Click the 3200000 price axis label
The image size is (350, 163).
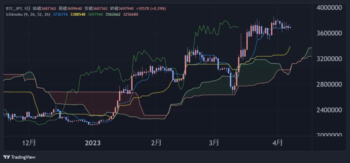click(329, 59)
